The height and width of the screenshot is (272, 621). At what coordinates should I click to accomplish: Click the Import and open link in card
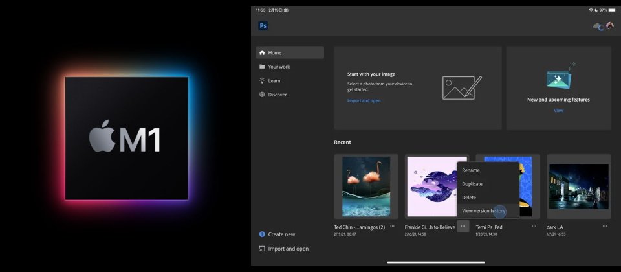pos(364,101)
